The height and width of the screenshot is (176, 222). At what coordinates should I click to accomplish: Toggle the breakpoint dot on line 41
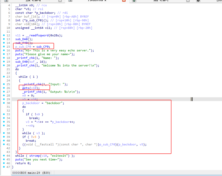pos(4,144)
